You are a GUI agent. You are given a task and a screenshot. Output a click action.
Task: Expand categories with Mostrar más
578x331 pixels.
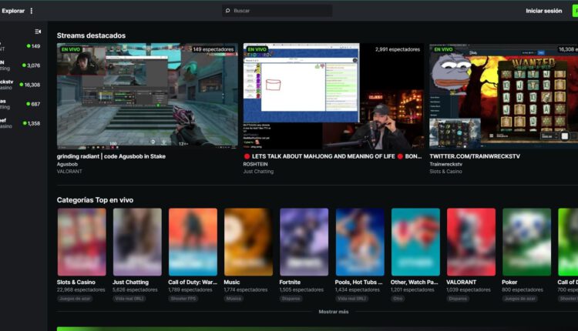coord(333,312)
